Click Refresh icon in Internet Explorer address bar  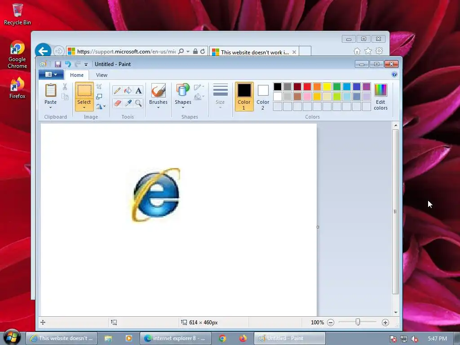click(x=203, y=51)
